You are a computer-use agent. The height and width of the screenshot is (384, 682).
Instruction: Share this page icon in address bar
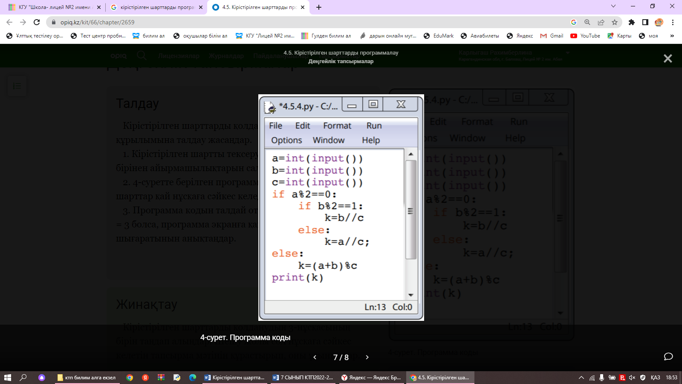[x=601, y=22]
